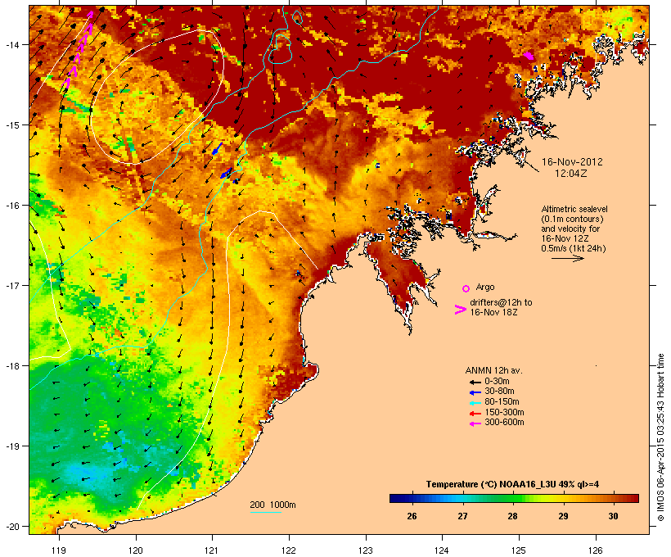Click the '-16' latitude axis label

tap(11, 206)
